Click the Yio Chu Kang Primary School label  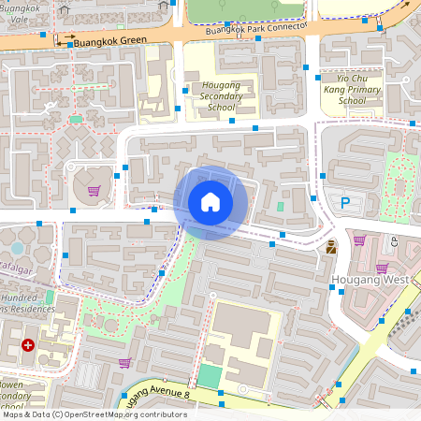[352, 90]
